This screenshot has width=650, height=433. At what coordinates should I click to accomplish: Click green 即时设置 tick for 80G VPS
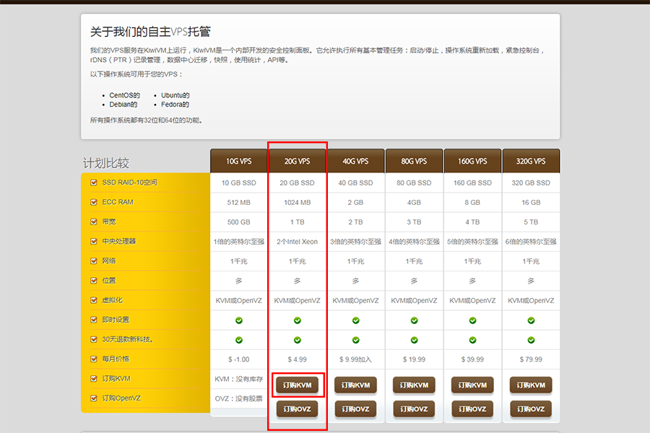[414, 320]
